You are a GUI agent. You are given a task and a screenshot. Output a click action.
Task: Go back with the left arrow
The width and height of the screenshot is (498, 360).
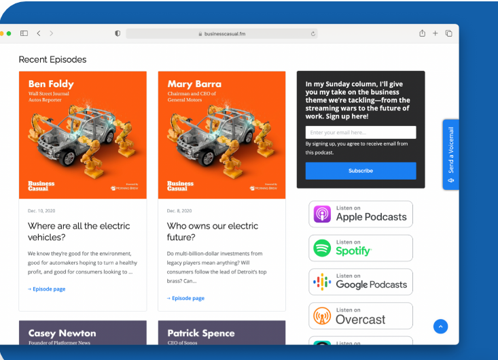[39, 33]
